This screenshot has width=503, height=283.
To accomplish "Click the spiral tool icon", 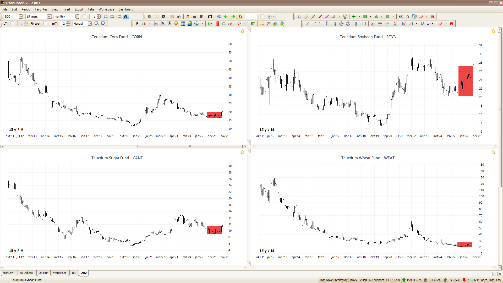I will click(x=348, y=24).
